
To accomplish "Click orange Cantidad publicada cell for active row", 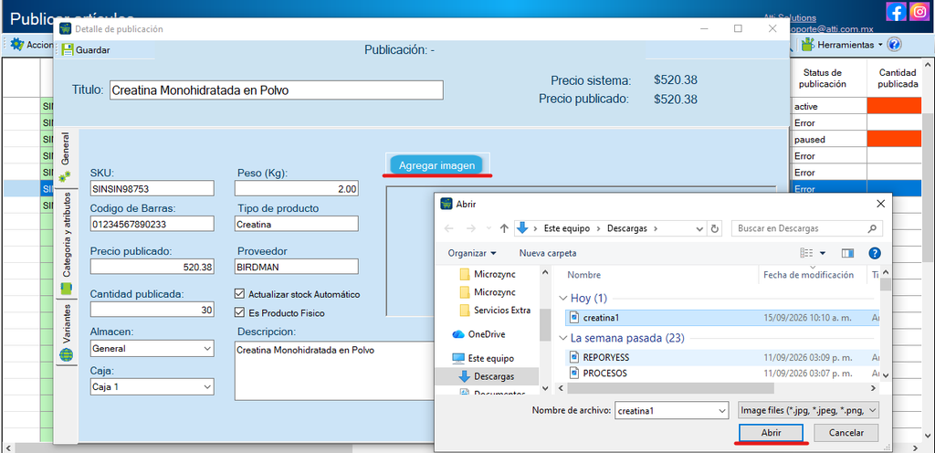I will tap(894, 106).
